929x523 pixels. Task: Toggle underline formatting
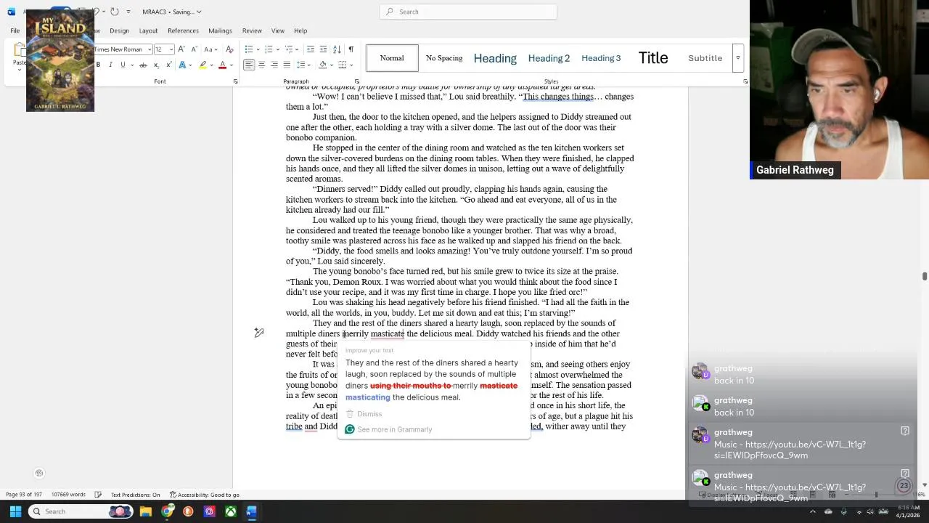click(x=123, y=65)
